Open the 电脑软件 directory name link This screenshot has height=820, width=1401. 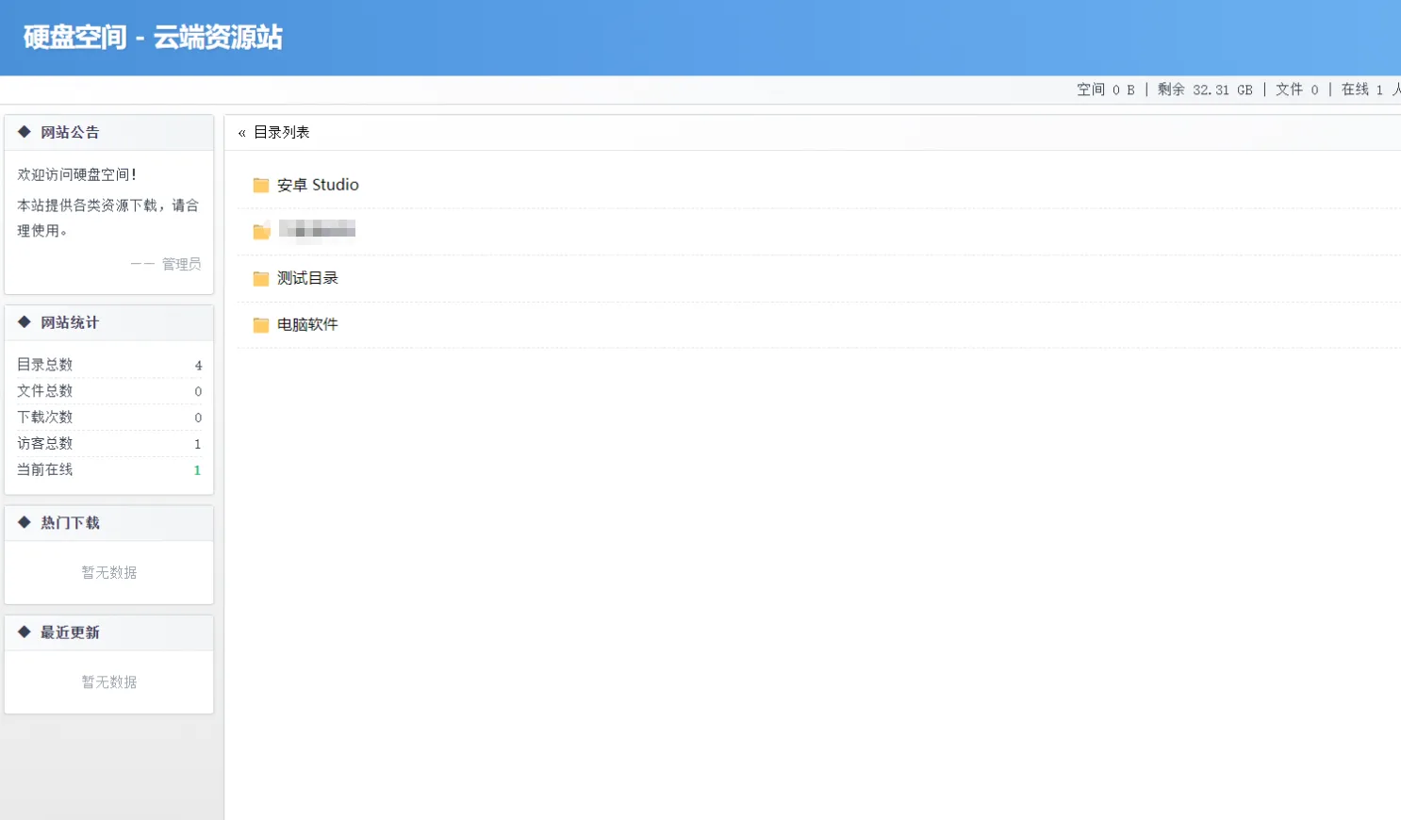pos(307,324)
